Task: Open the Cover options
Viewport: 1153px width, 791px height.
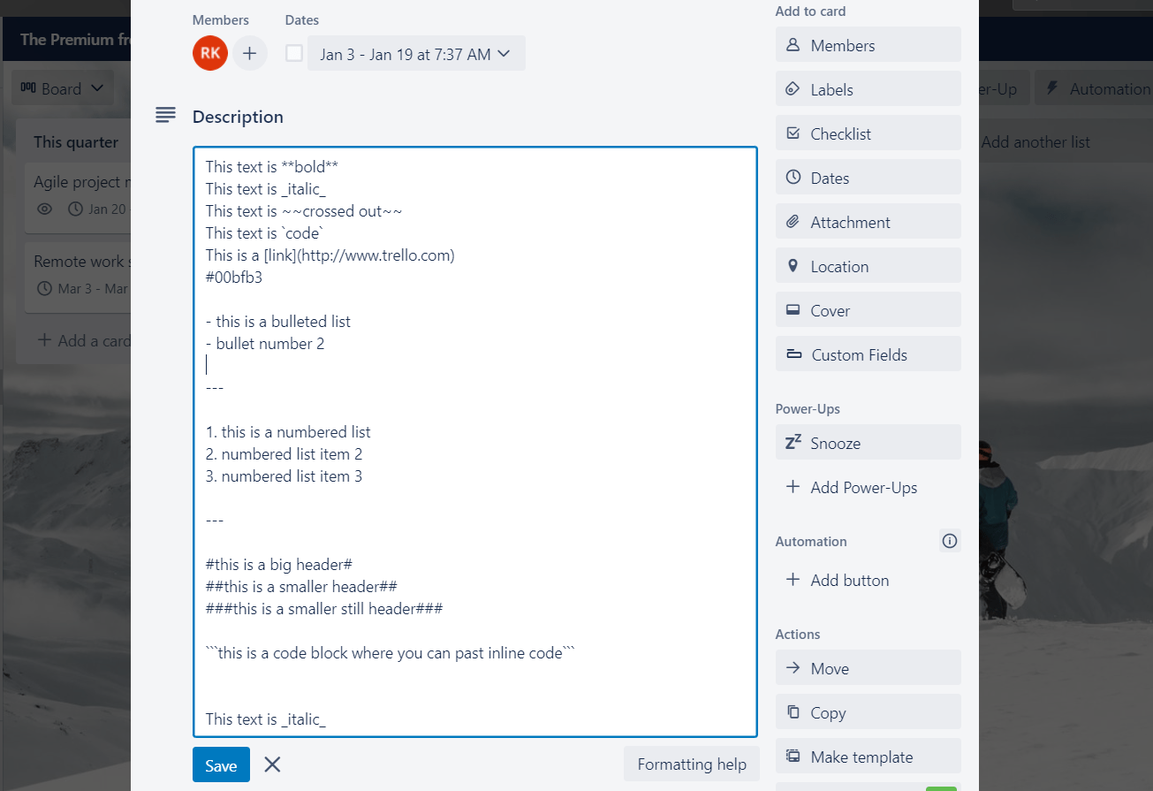Action: (x=868, y=310)
